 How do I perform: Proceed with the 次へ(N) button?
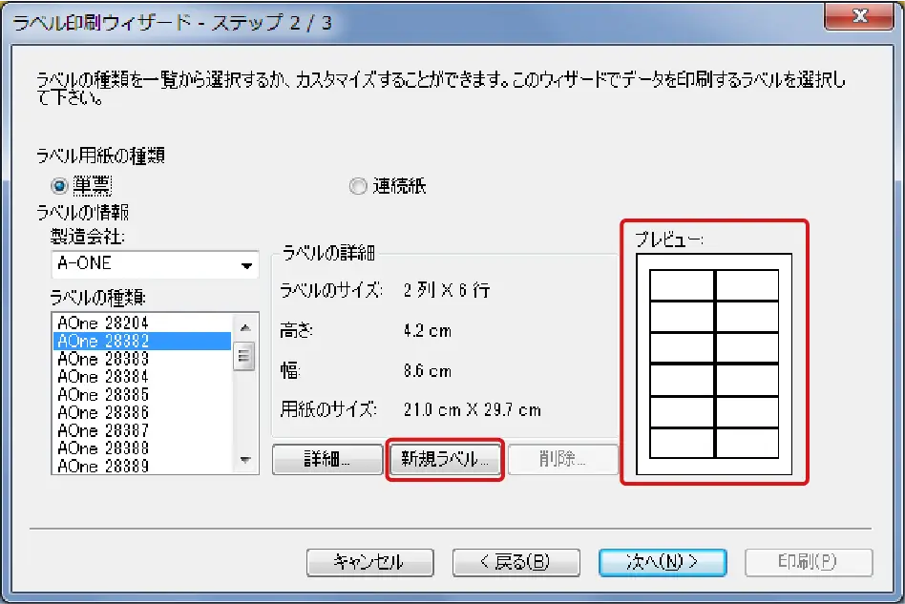click(x=663, y=562)
